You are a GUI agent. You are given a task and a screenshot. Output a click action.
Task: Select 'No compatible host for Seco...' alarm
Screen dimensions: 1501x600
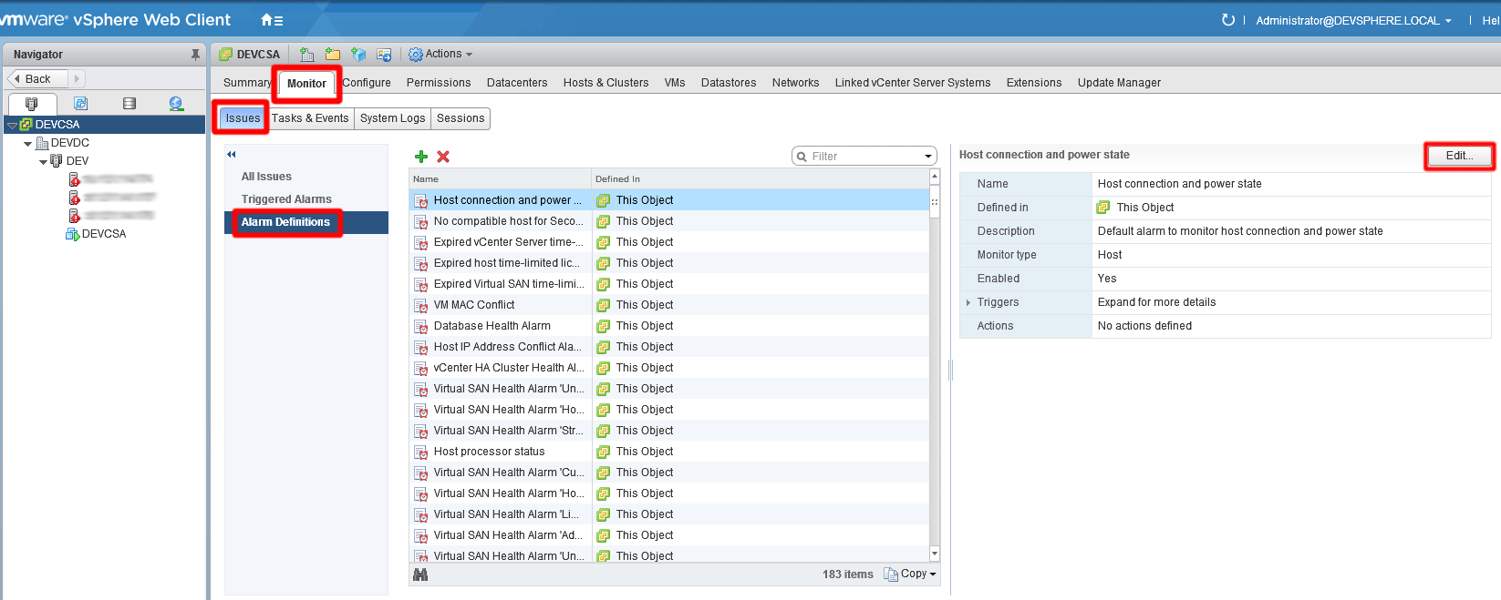pos(668,221)
